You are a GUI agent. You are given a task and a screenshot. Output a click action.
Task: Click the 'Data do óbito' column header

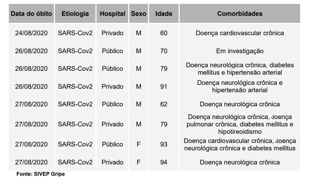[x=31, y=14]
